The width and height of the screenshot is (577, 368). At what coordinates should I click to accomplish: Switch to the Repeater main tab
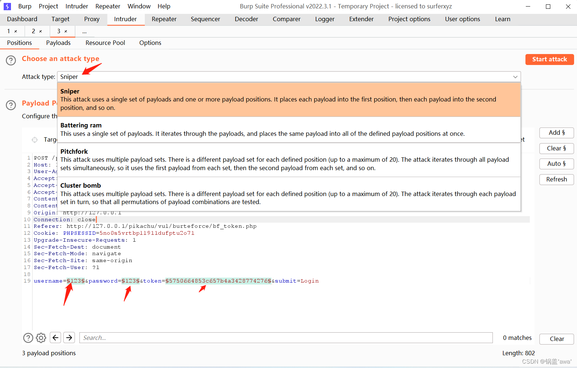(164, 19)
